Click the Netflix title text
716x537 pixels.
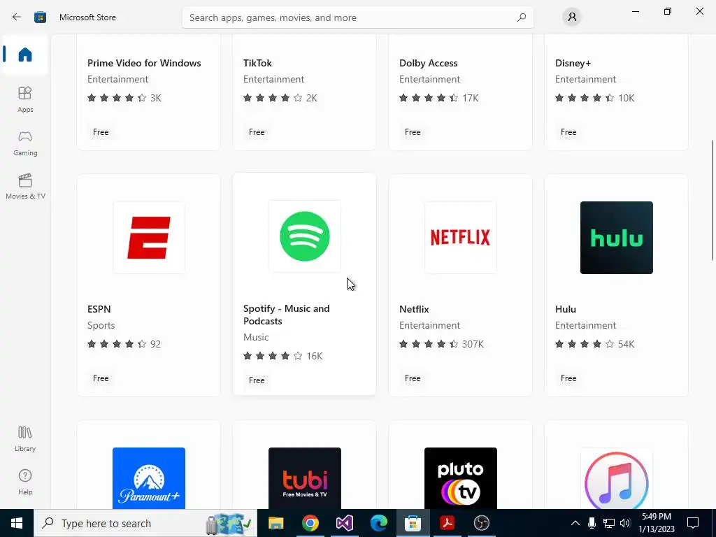point(414,309)
